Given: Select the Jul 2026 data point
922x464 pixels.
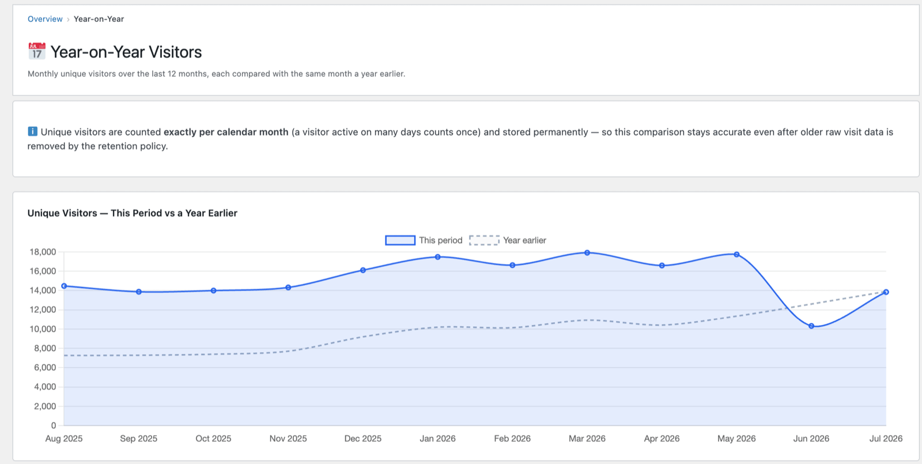Looking at the screenshot, I should click(886, 292).
